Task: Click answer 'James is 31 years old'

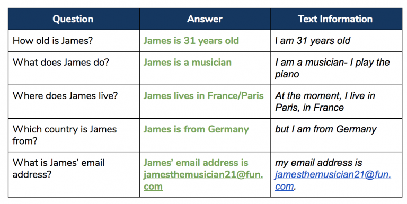Action: point(191,41)
